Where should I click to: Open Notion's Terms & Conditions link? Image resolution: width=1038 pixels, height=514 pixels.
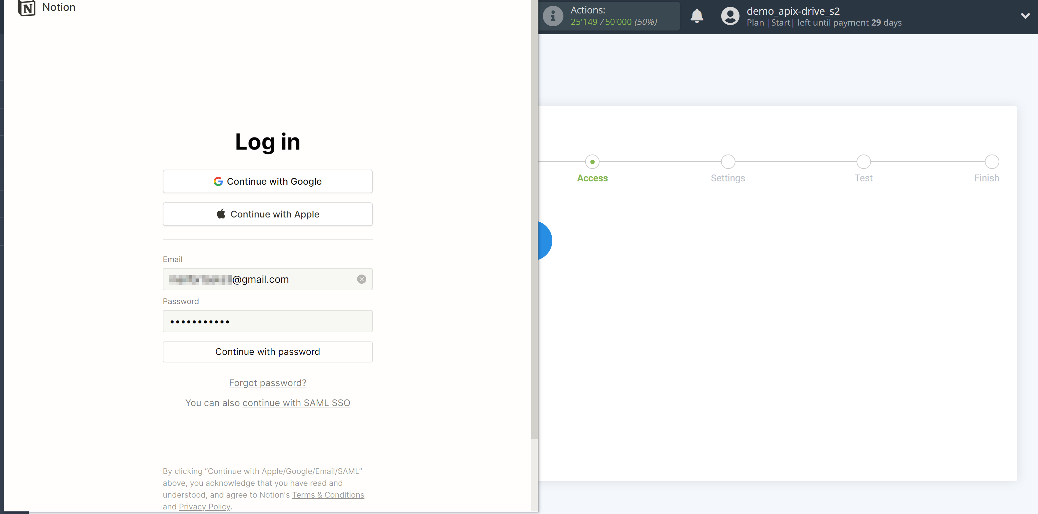pos(328,495)
